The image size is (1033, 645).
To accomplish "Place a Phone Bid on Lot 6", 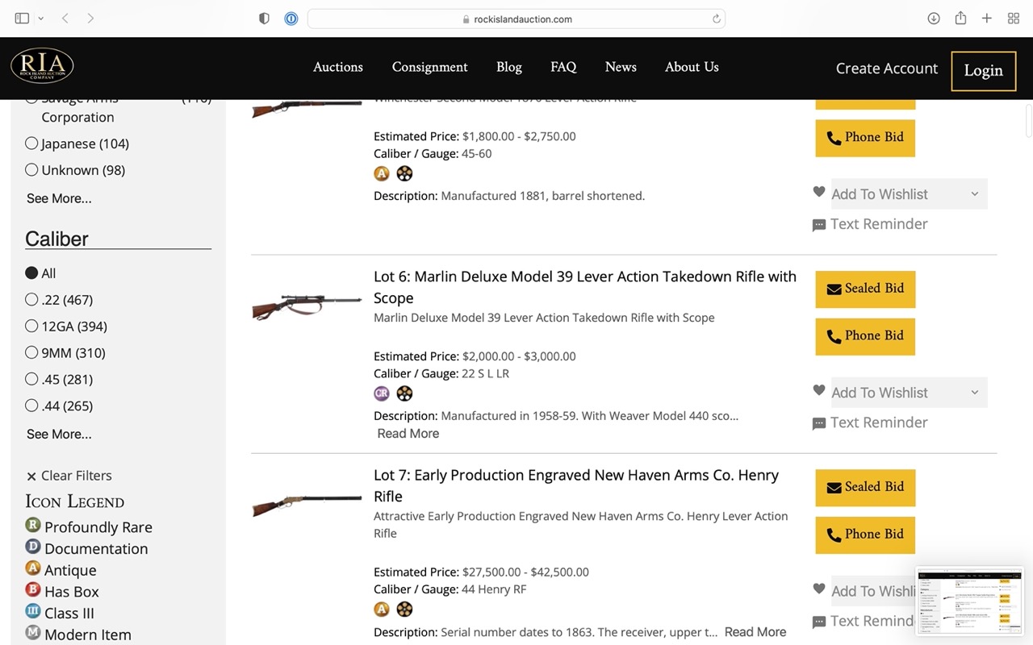I will point(865,336).
